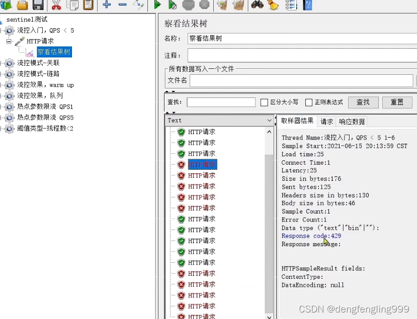This screenshot has width=417, height=319.
Task: Click the 'Size in bytes:176' line
Action: (x=311, y=178)
